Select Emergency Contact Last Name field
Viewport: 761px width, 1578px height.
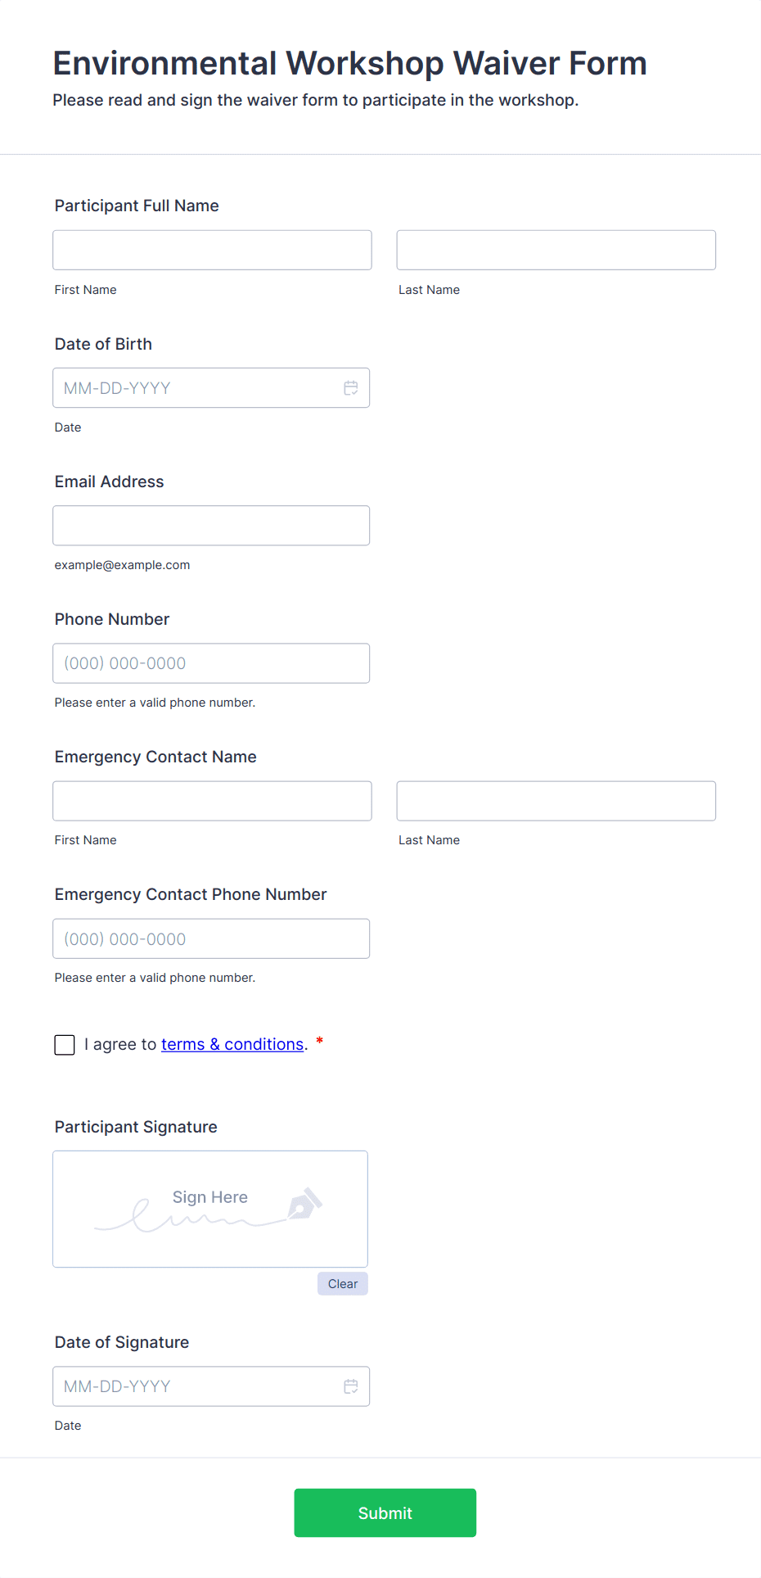(x=556, y=801)
